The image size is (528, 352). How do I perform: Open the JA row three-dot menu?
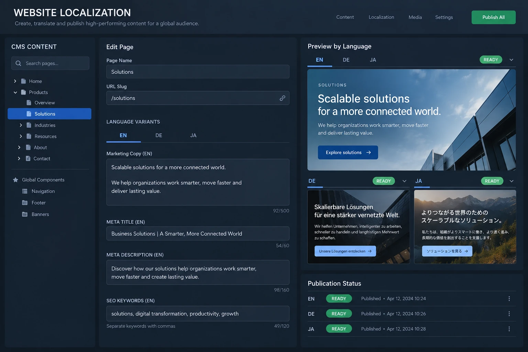pyautogui.click(x=509, y=329)
